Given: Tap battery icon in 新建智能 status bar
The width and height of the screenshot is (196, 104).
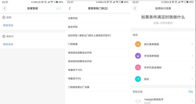Looking at the screenshot, I should pyautogui.click(x=56, y=2).
